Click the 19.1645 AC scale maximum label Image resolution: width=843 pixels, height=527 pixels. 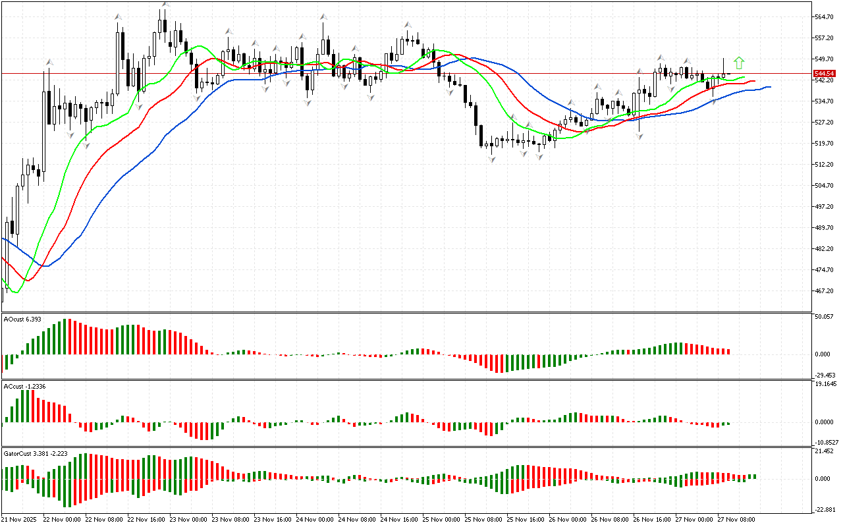[826, 383]
